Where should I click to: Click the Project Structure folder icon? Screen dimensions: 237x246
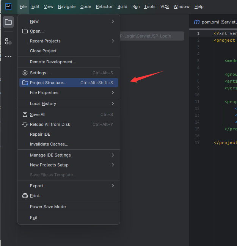[x=25, y=83]
